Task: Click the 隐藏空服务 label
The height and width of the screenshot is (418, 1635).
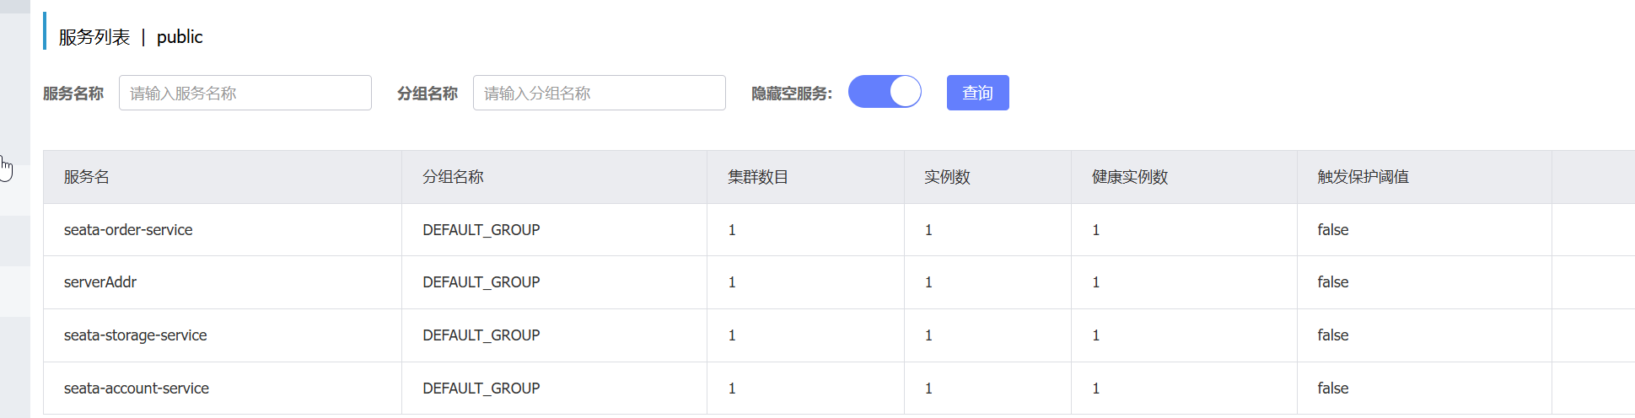Action: point(792,94)
